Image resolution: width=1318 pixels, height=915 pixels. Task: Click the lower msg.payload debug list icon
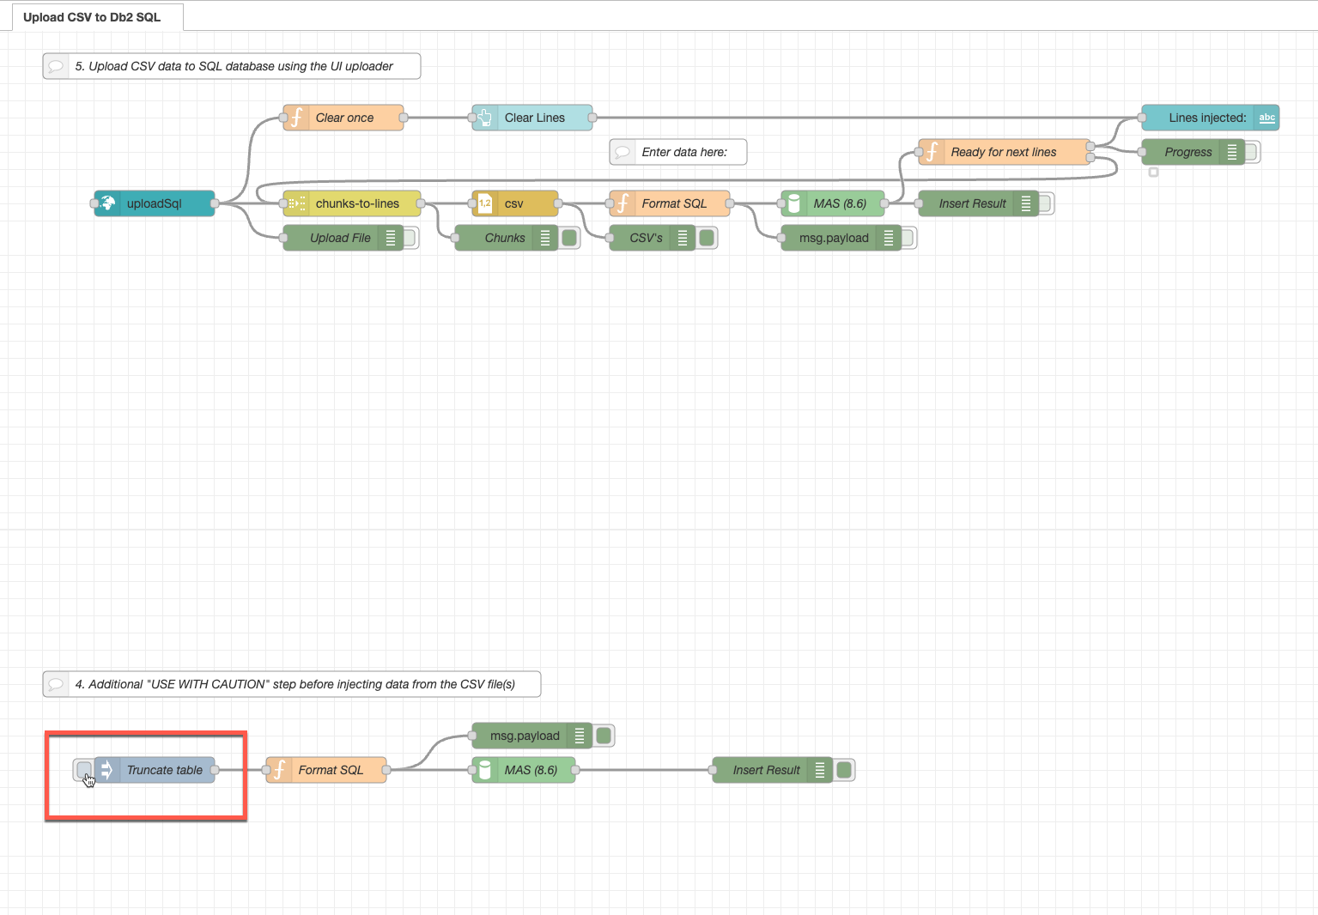click(580, 736)
